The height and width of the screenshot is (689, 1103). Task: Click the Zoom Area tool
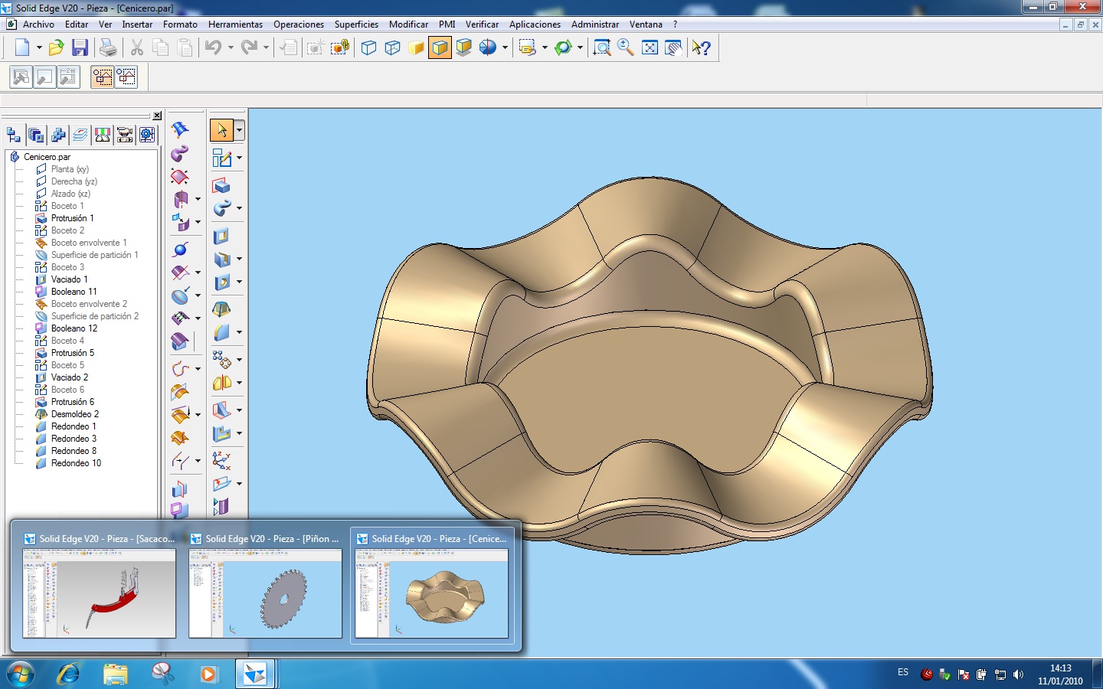tap(602, 47)
